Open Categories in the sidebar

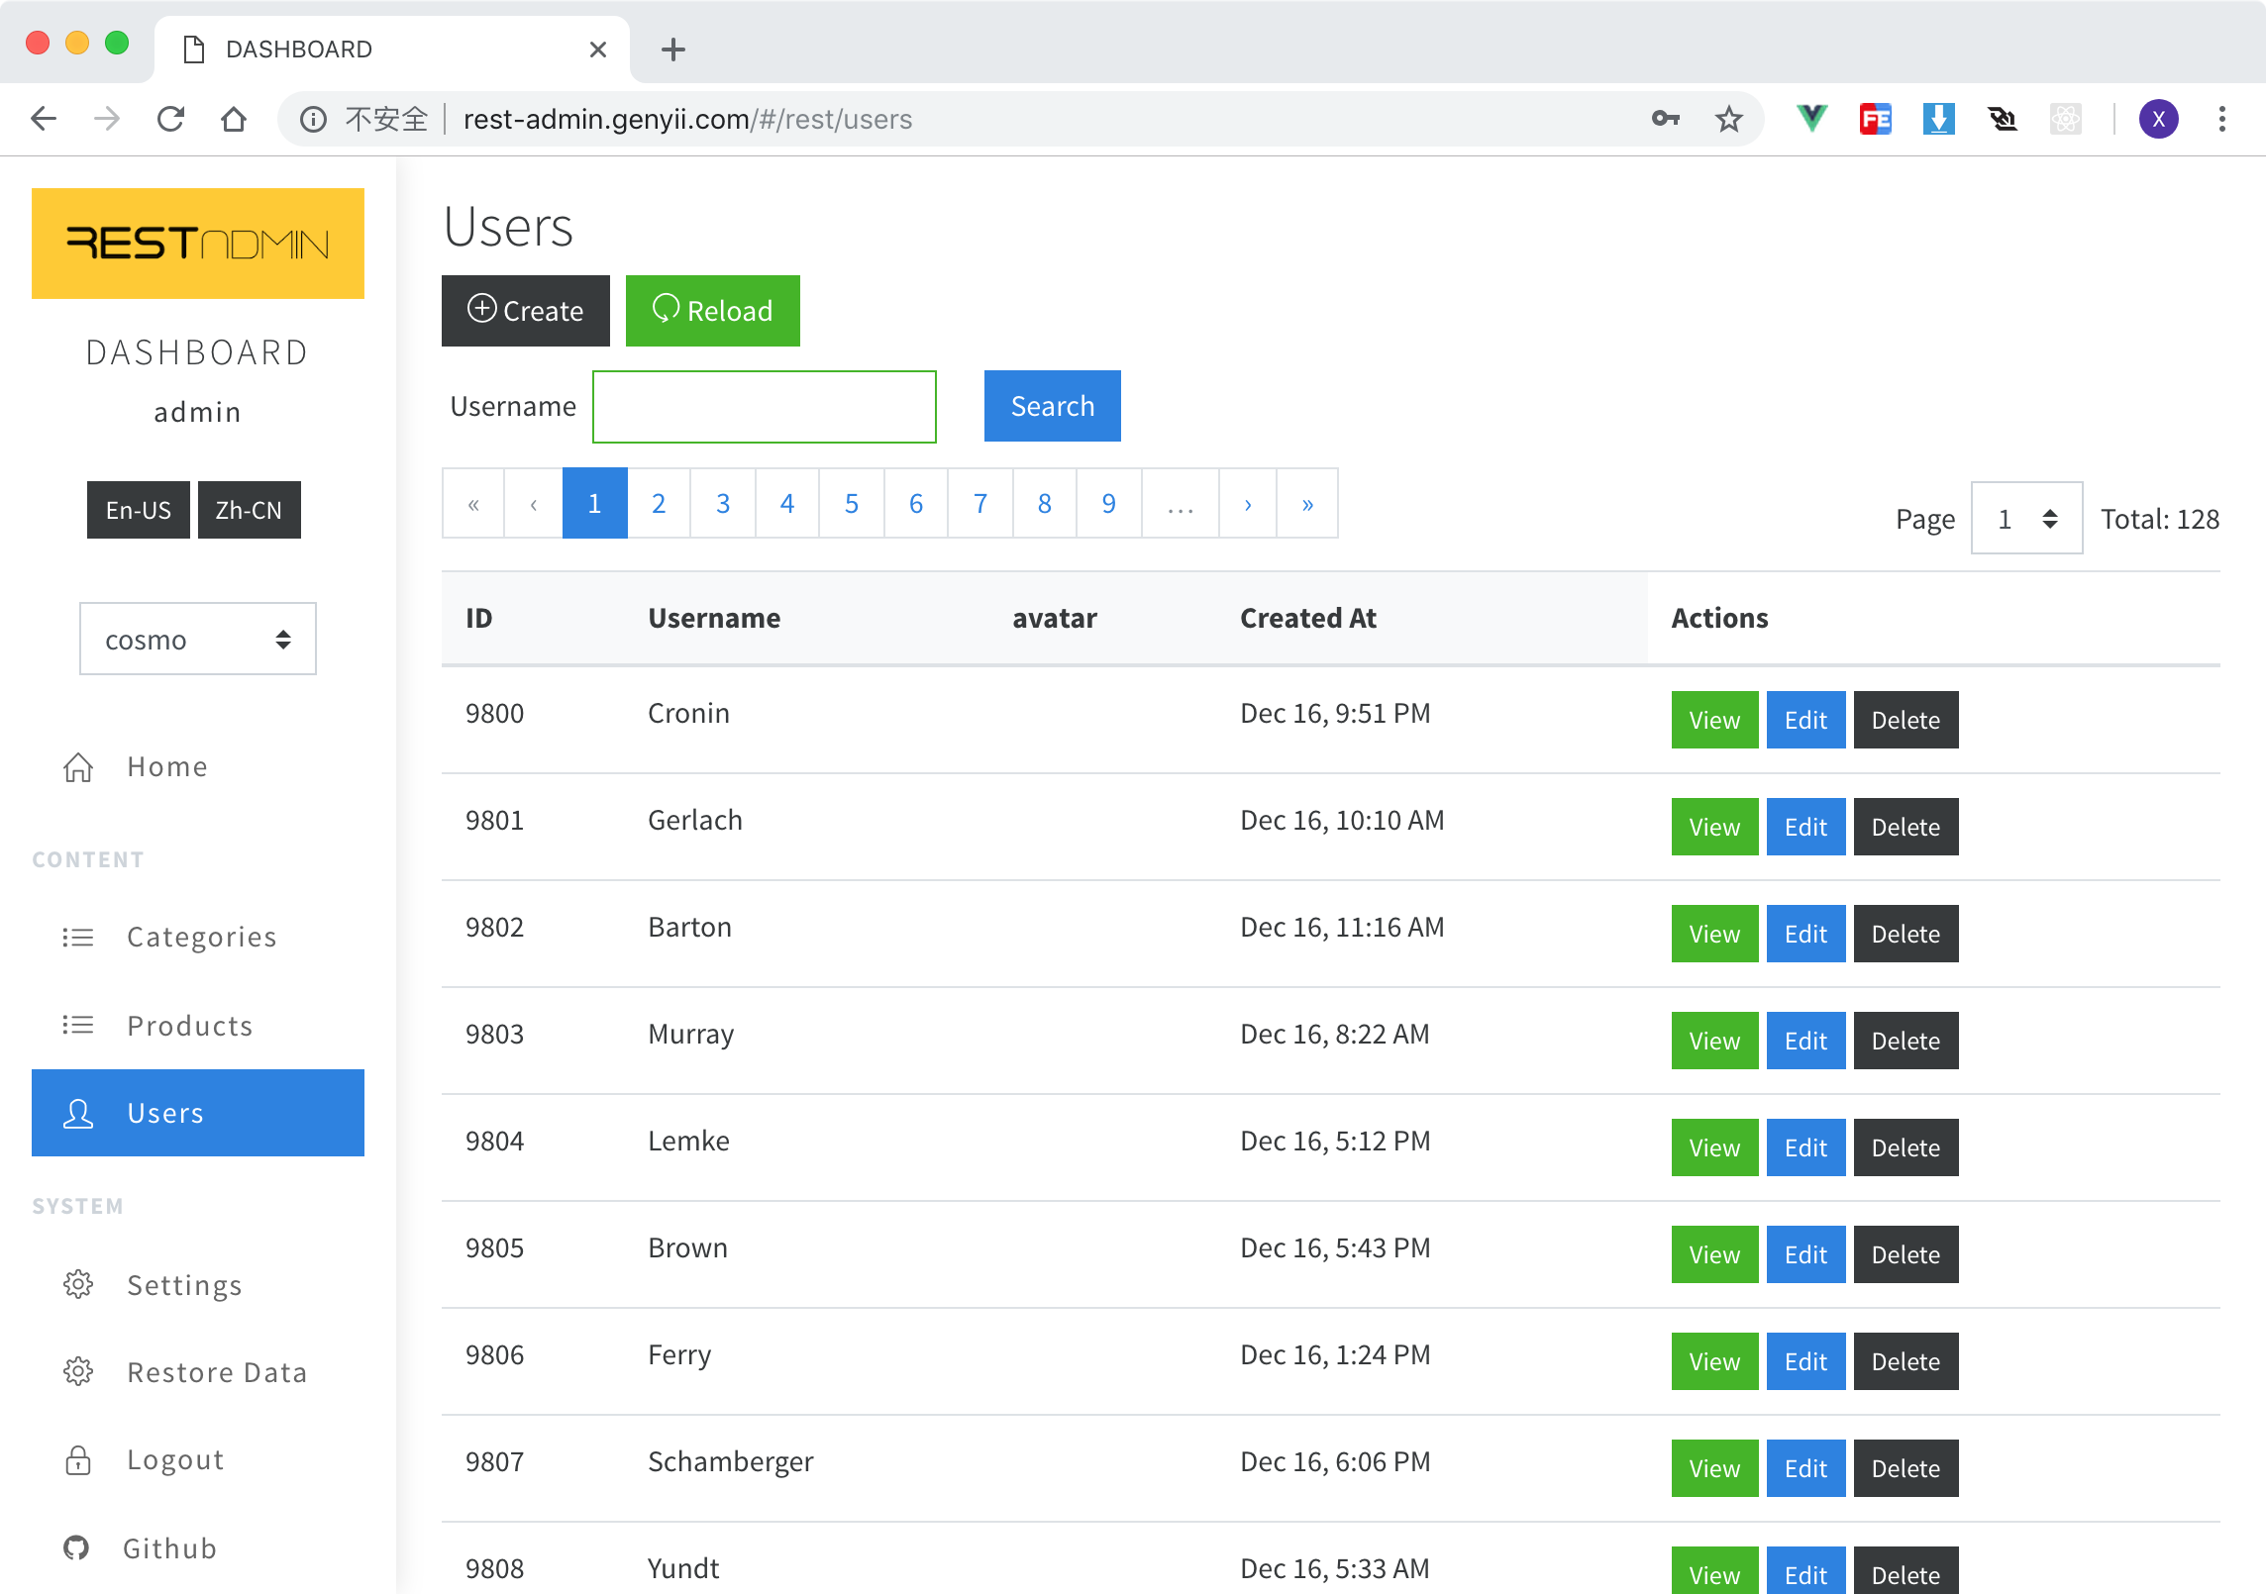pos(198,937)
